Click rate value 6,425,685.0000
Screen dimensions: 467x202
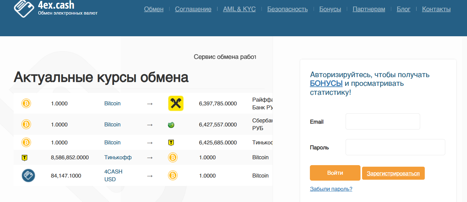[x=218, y=143]
